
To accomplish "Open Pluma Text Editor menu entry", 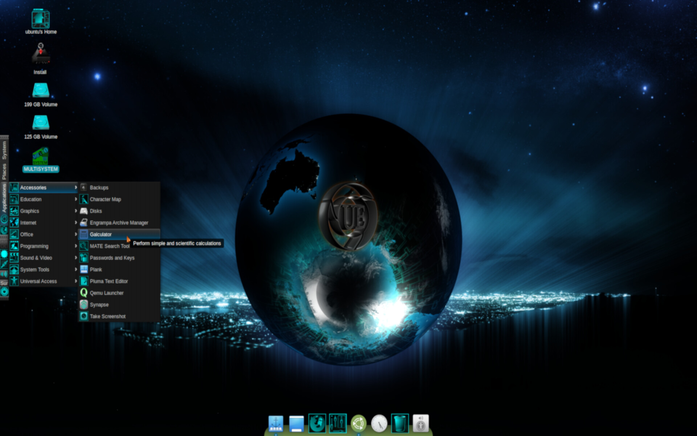I will [x=109, y=281].
